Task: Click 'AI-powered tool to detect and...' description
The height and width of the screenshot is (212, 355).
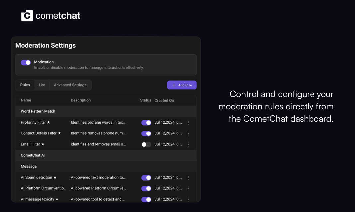Action: (x=97, y=199)
